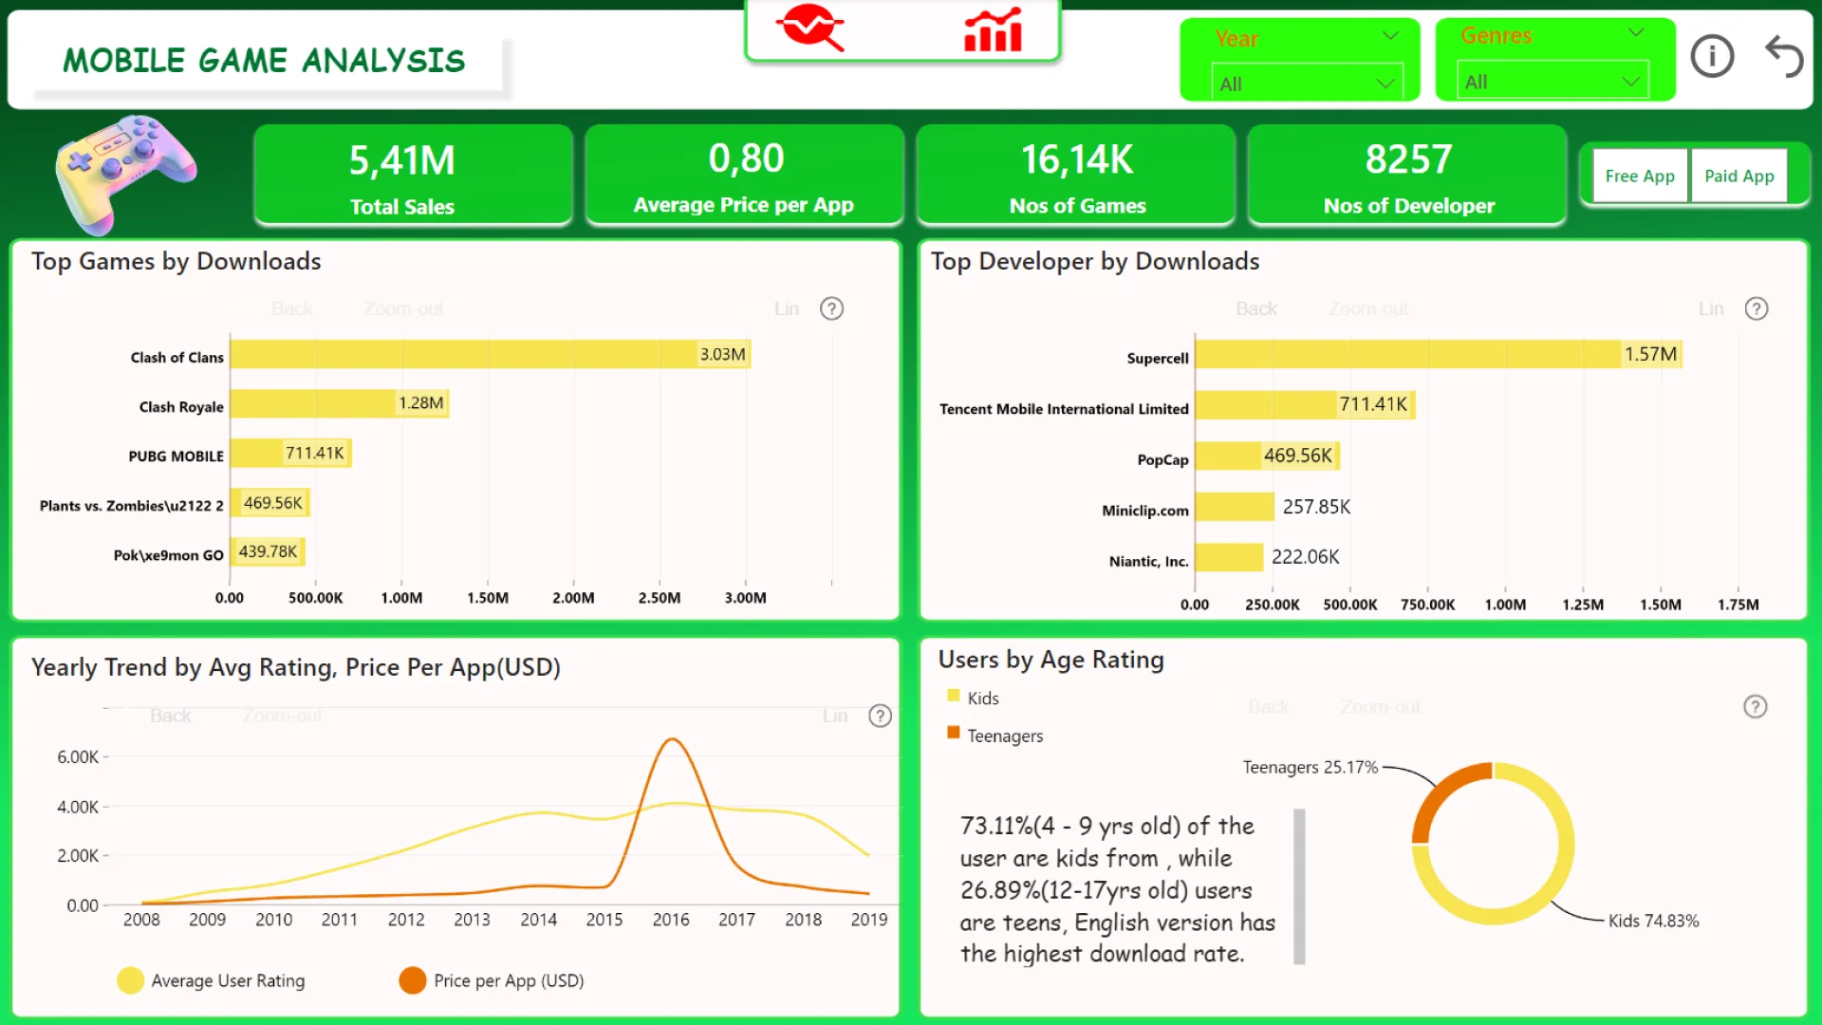Select the Miniclip.com developer bar
The height and width of the screenshot is (1025, 1822).
coord(1235,507)
